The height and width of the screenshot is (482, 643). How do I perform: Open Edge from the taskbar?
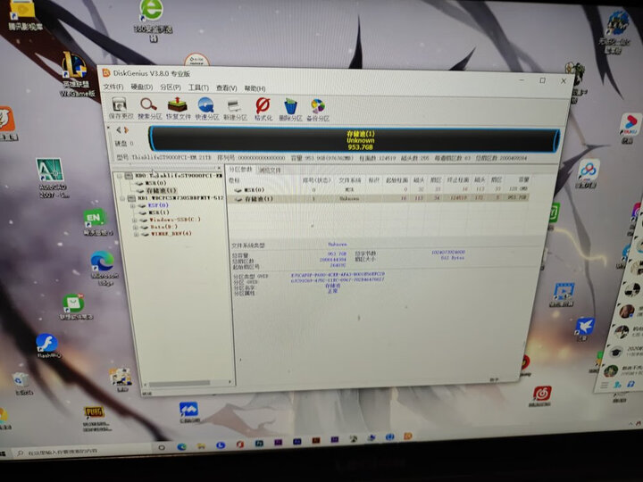tap(181, 447)
